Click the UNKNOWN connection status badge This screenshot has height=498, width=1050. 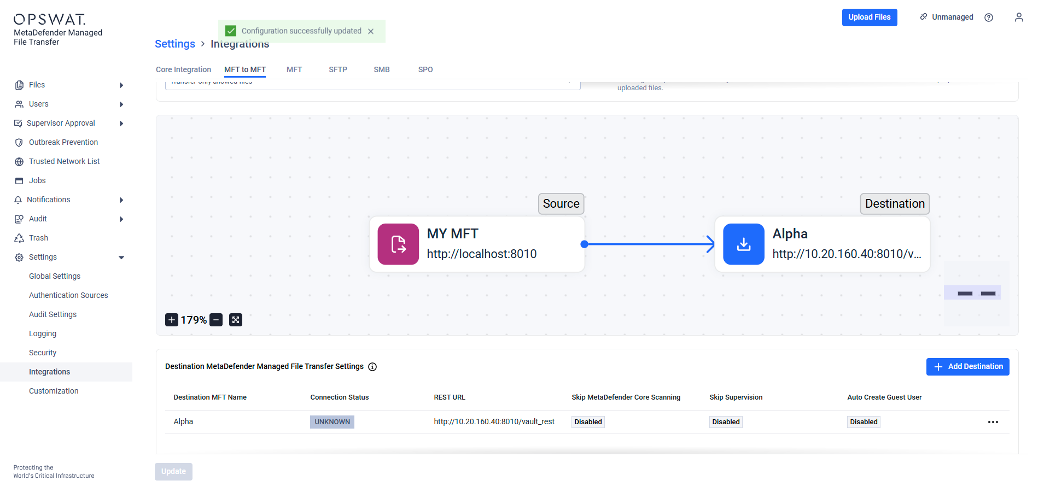tap(332, 422)
